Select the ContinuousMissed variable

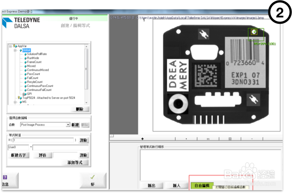[x=38, y=70]
